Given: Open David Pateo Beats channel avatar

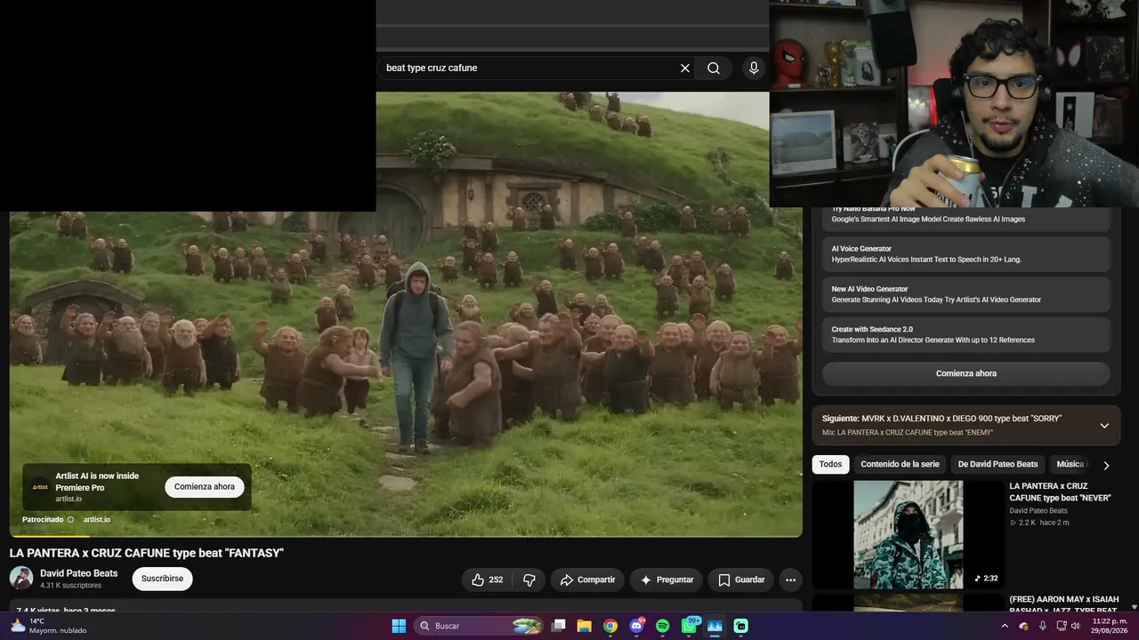Looking at the screenshot, I should click(21, 578).
